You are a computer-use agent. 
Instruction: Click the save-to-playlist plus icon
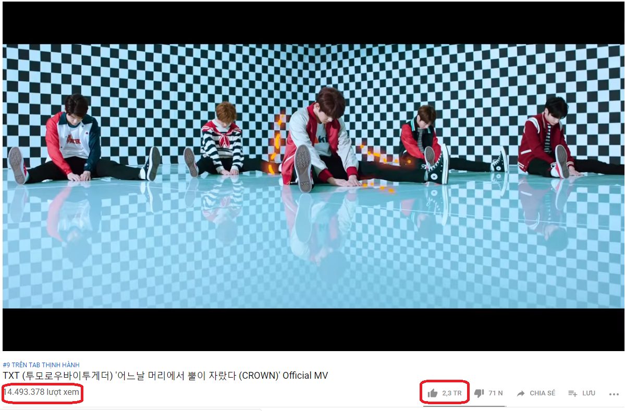(572, 393)
